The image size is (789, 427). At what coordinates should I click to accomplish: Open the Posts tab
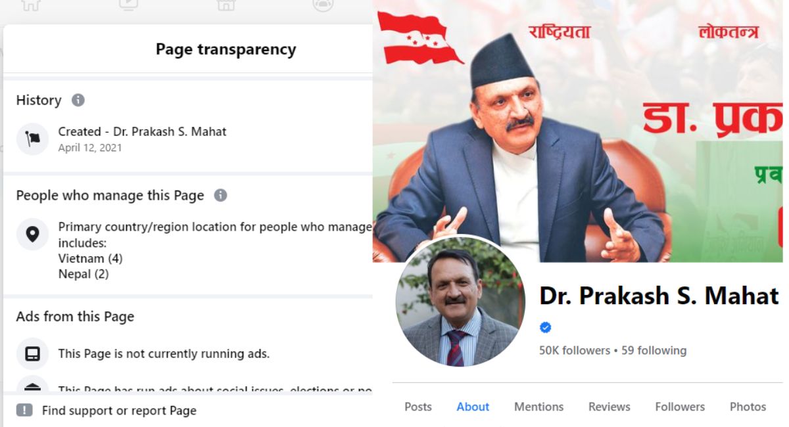click(x=418, y=407)
